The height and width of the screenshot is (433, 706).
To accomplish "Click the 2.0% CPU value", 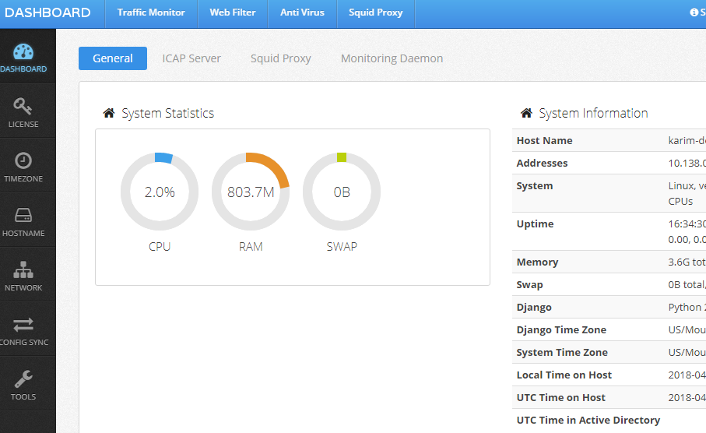I will click(x=160, y=192).
